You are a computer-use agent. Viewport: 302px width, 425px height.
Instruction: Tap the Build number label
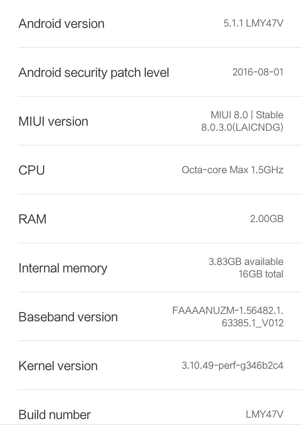tap(54, 415)
